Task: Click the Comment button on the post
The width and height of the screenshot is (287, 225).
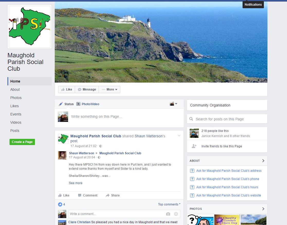Action: click(x=88, y=195)
